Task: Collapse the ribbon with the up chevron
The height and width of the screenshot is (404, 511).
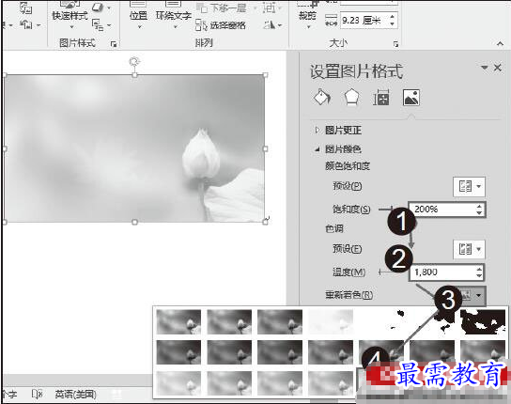Action: click(x=500, y=43)
